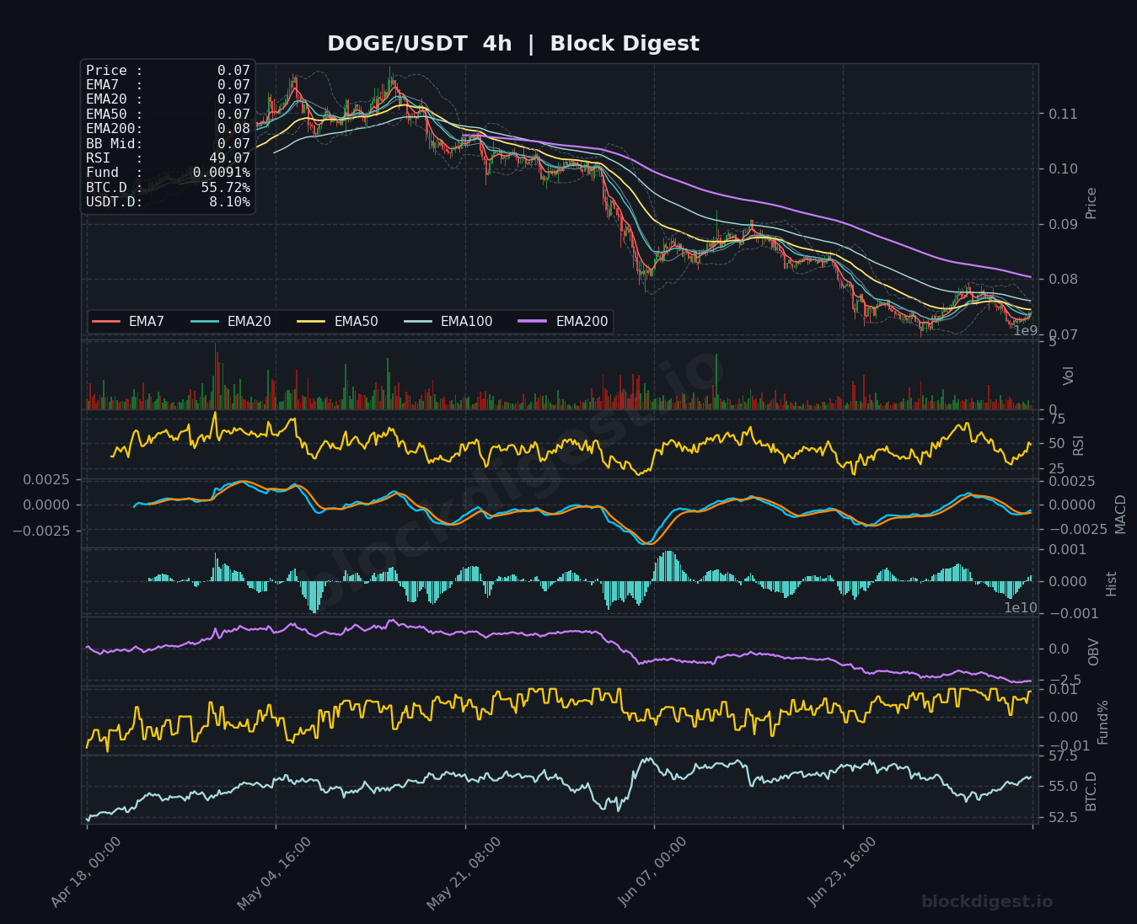Click the USDT.D 8.10% value

click(x=229, y=202)
